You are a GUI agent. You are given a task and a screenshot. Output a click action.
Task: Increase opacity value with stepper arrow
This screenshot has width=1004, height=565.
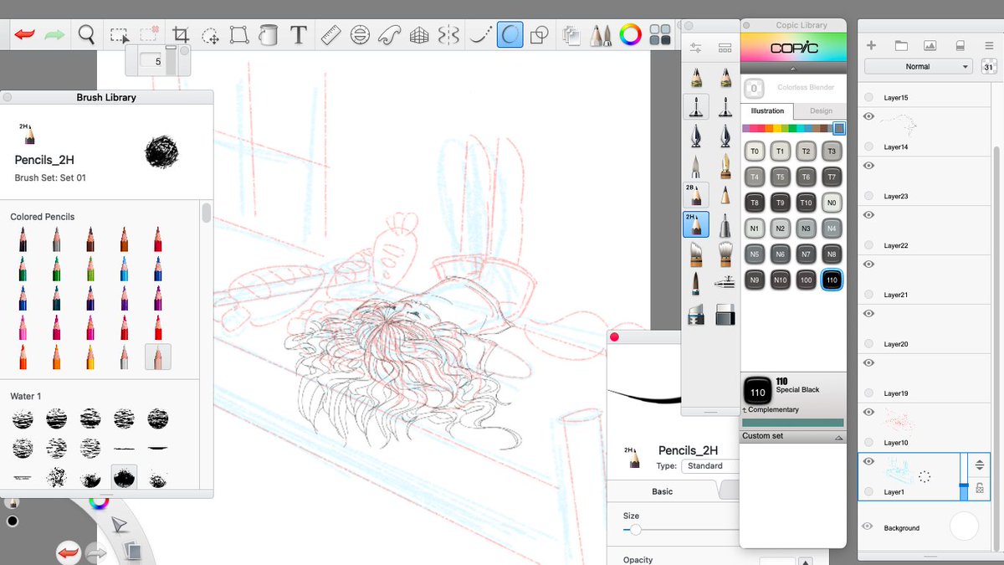coord(805,562)
